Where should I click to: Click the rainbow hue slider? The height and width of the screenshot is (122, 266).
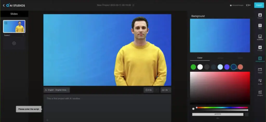click(x=222, y=107)
